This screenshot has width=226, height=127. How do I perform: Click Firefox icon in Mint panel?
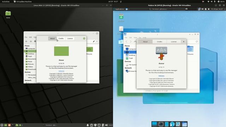(x=10, y=125)
